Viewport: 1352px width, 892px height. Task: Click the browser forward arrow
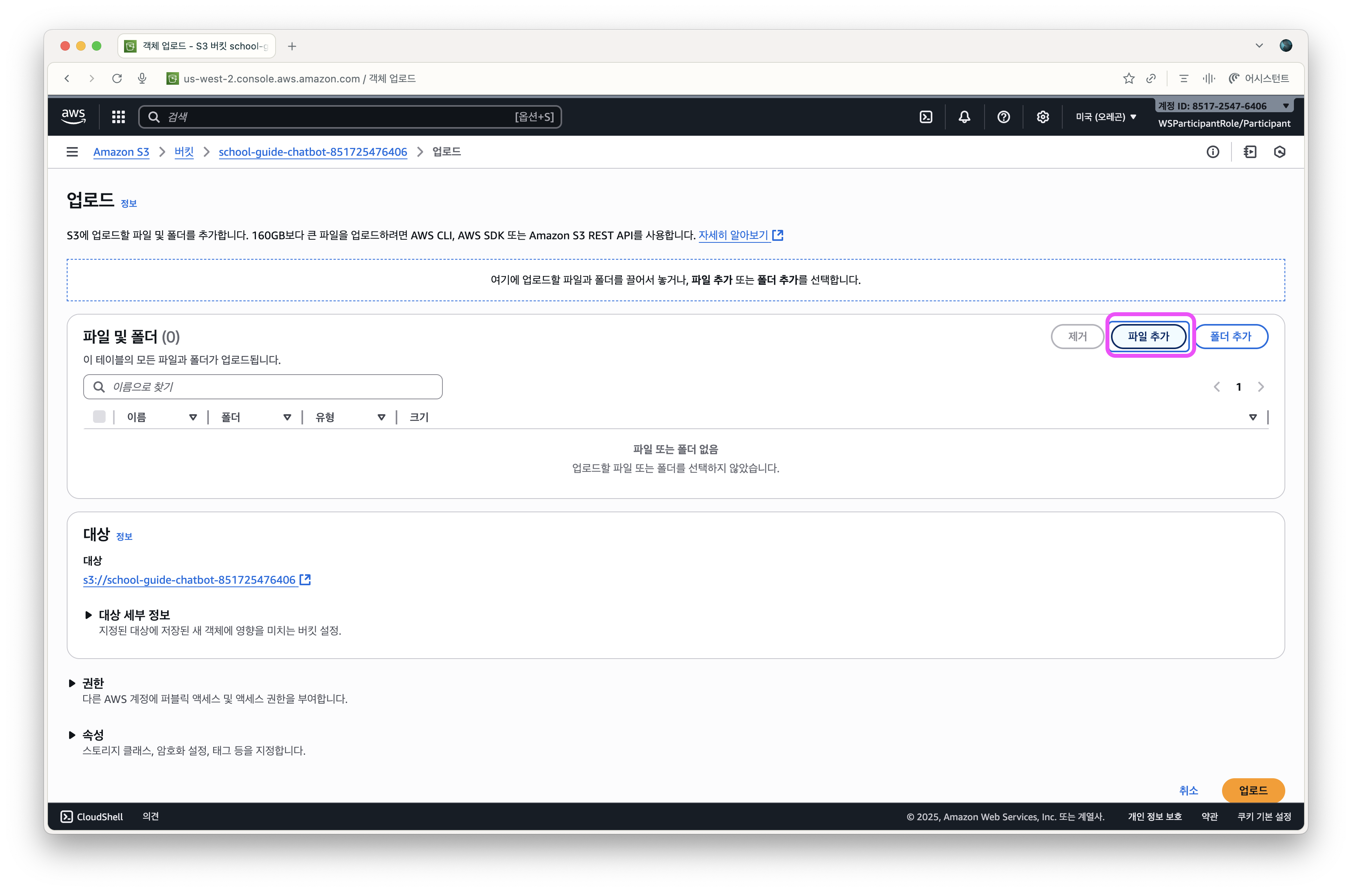(x=91, y=78)
